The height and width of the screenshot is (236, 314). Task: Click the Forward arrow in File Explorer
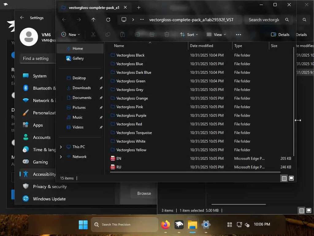tap(79, 20)
